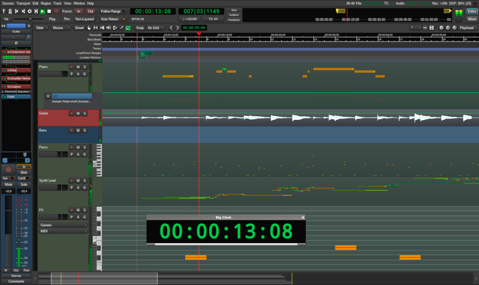Viewport: 479px width, 285px height.
Task: Click the global record enable button
Action: point(56,11)
